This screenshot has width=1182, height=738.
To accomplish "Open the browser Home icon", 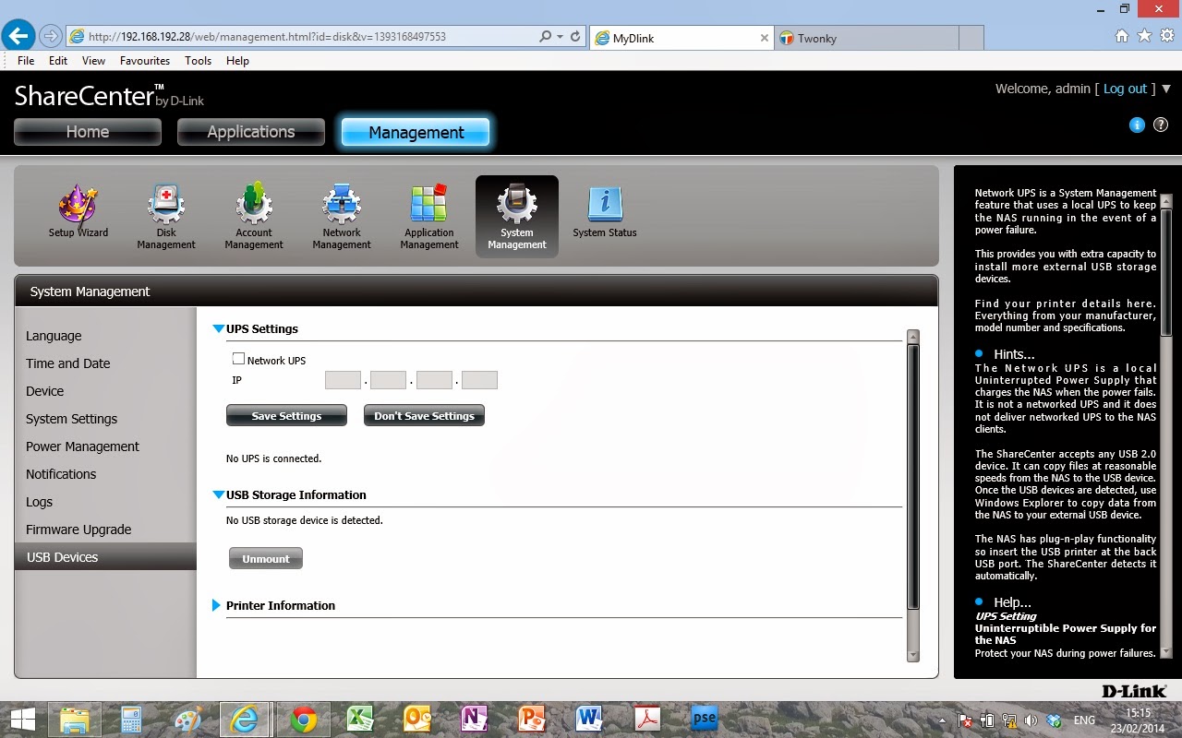I will (x=1122, y=36).
